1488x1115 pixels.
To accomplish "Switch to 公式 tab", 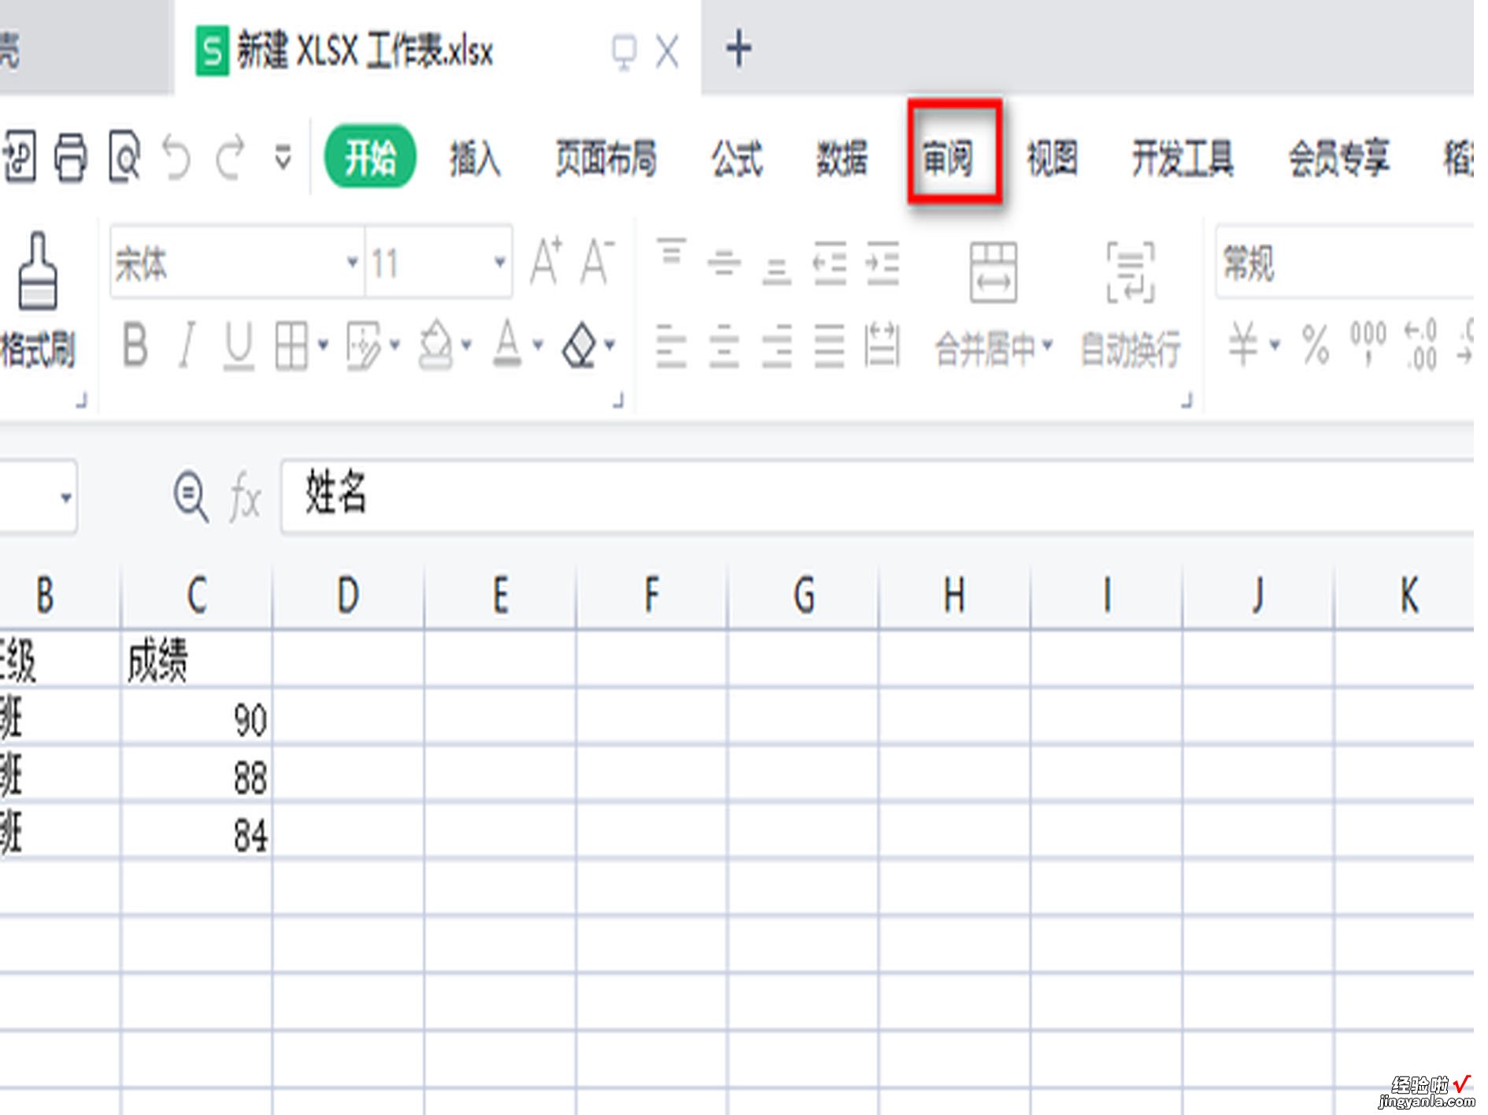I will click(737, 158).
